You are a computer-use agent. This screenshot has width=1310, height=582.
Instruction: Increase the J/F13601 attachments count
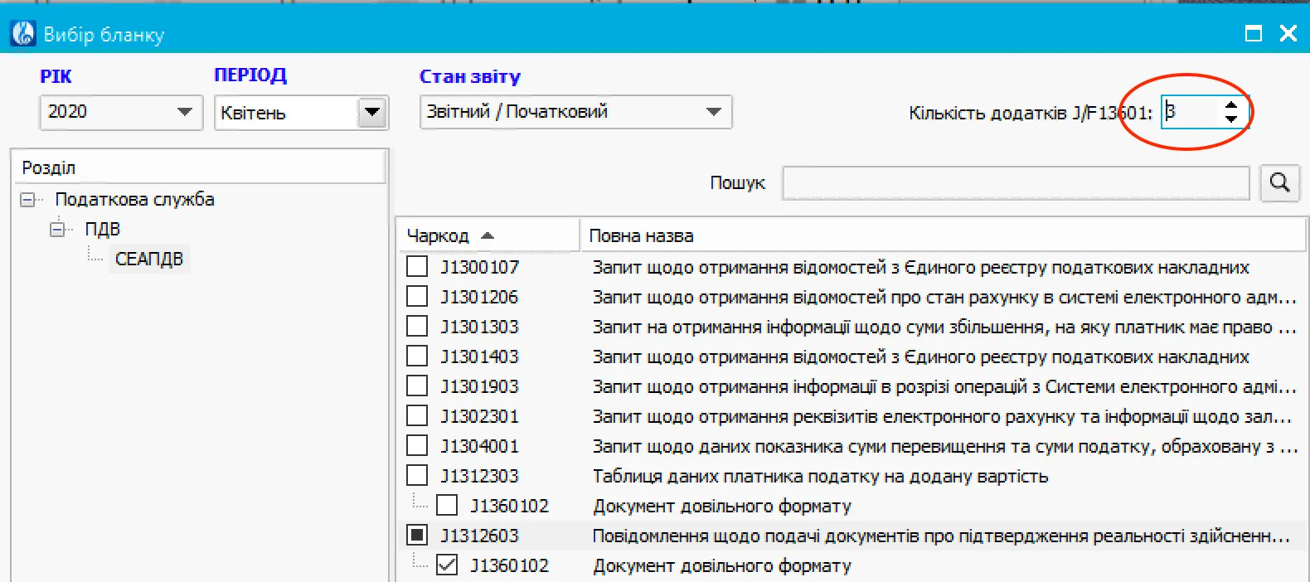1231,104
